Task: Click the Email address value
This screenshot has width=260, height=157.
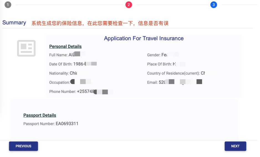Action: (x=180, y=82)
